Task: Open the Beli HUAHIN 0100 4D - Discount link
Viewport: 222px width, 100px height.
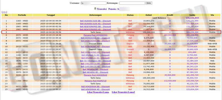Action: [x=95, y=24]
